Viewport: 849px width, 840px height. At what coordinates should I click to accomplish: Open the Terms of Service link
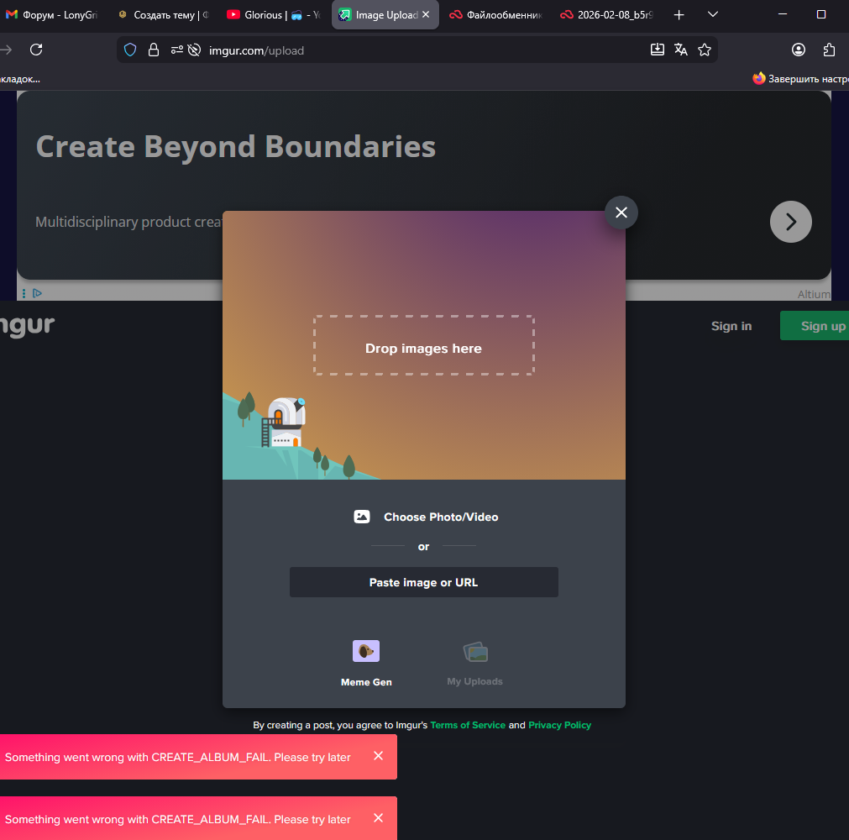coord(468,725)
